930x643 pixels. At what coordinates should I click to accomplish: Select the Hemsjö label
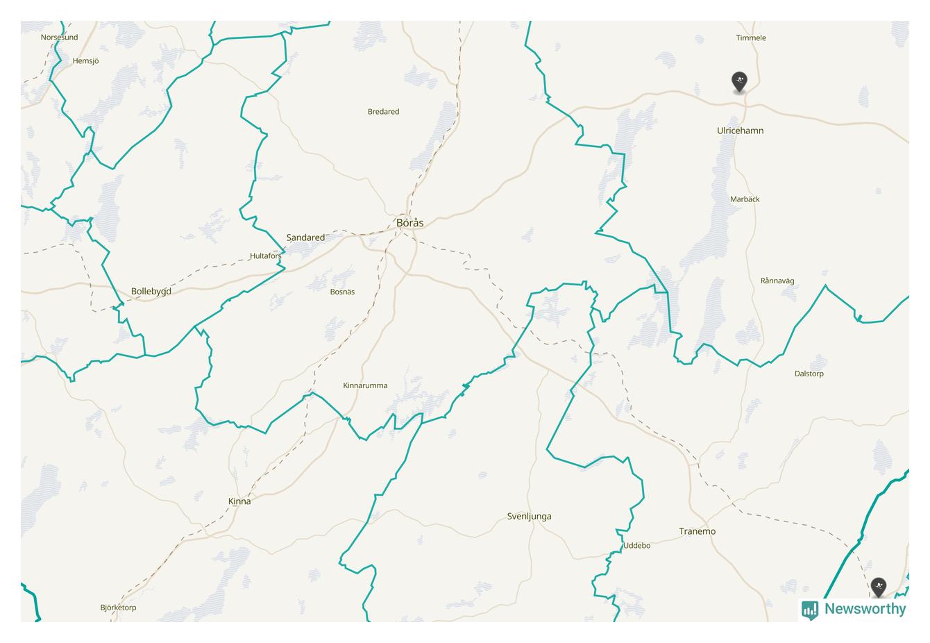coord(85,61)
